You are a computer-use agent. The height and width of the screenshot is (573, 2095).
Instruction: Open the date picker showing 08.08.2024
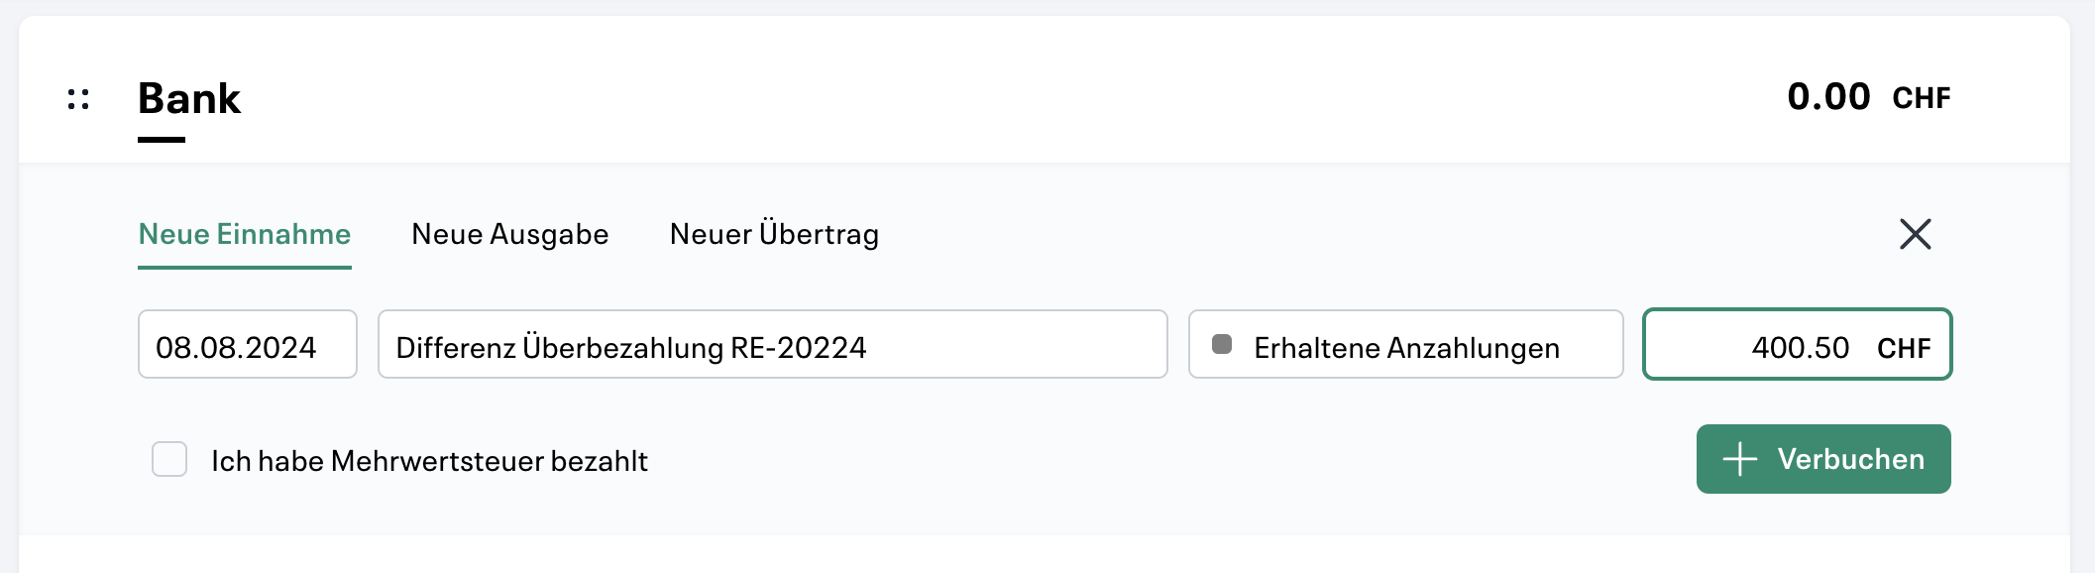tap(246, 346)
